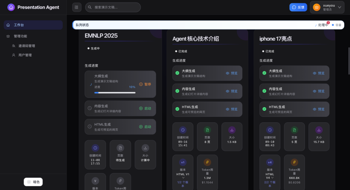The height and width of the screenshot is (190, 350).
Task: Click iphone card 创建时间 clock icon
Action: [x=270, y=130]
